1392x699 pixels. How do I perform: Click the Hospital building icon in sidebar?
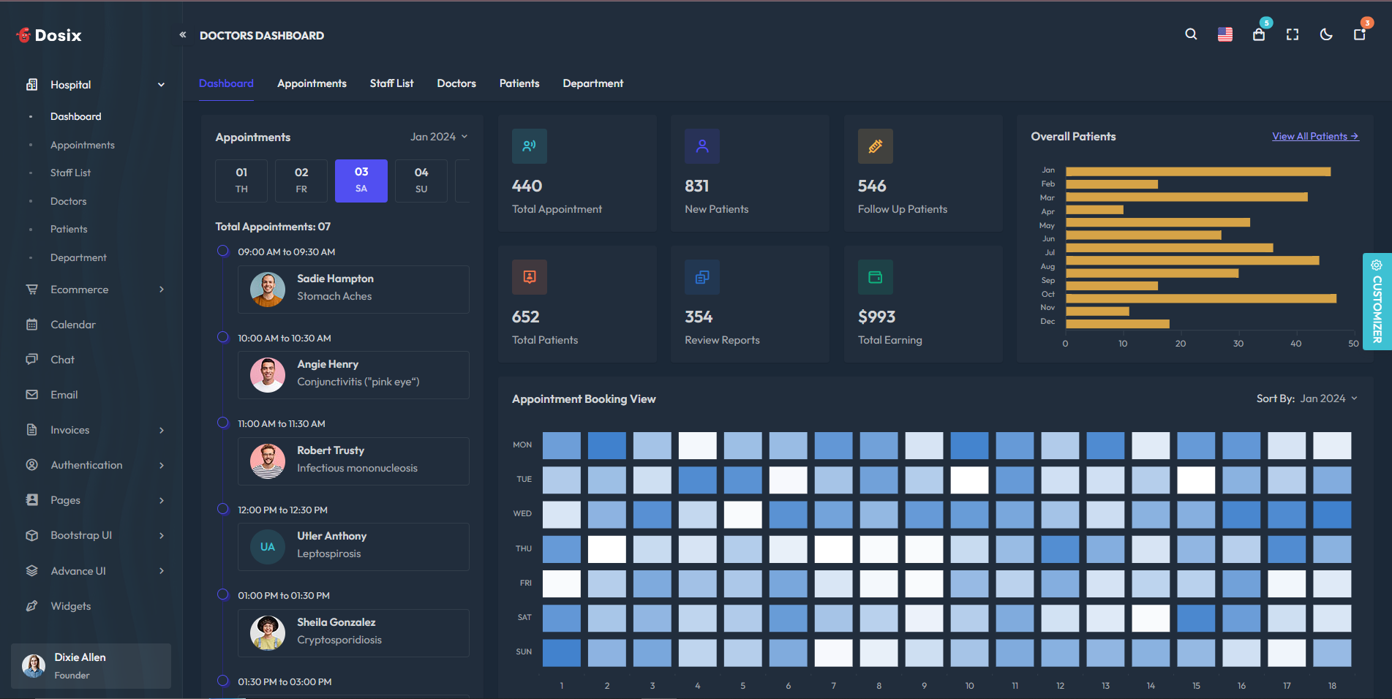click(x=31, y=85)
